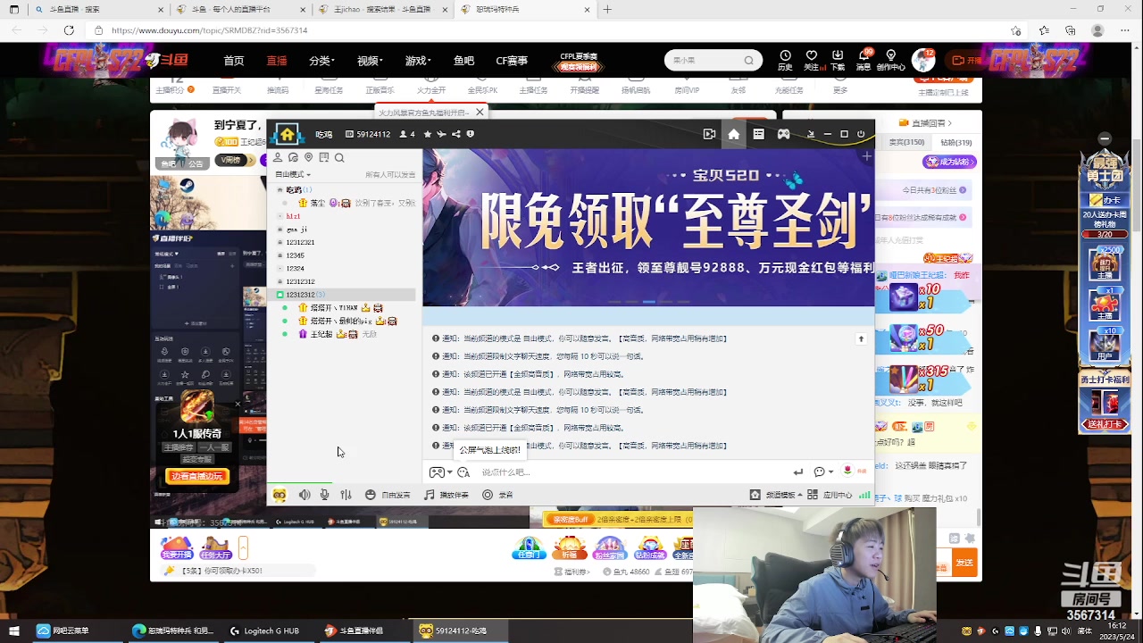Viewport: 1143px width, 643px height.
Task: Click the airplane icon in YY title bar
Action: (442, 134)
